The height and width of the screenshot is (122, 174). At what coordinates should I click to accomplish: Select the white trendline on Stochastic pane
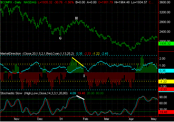[x=80, y=98]
